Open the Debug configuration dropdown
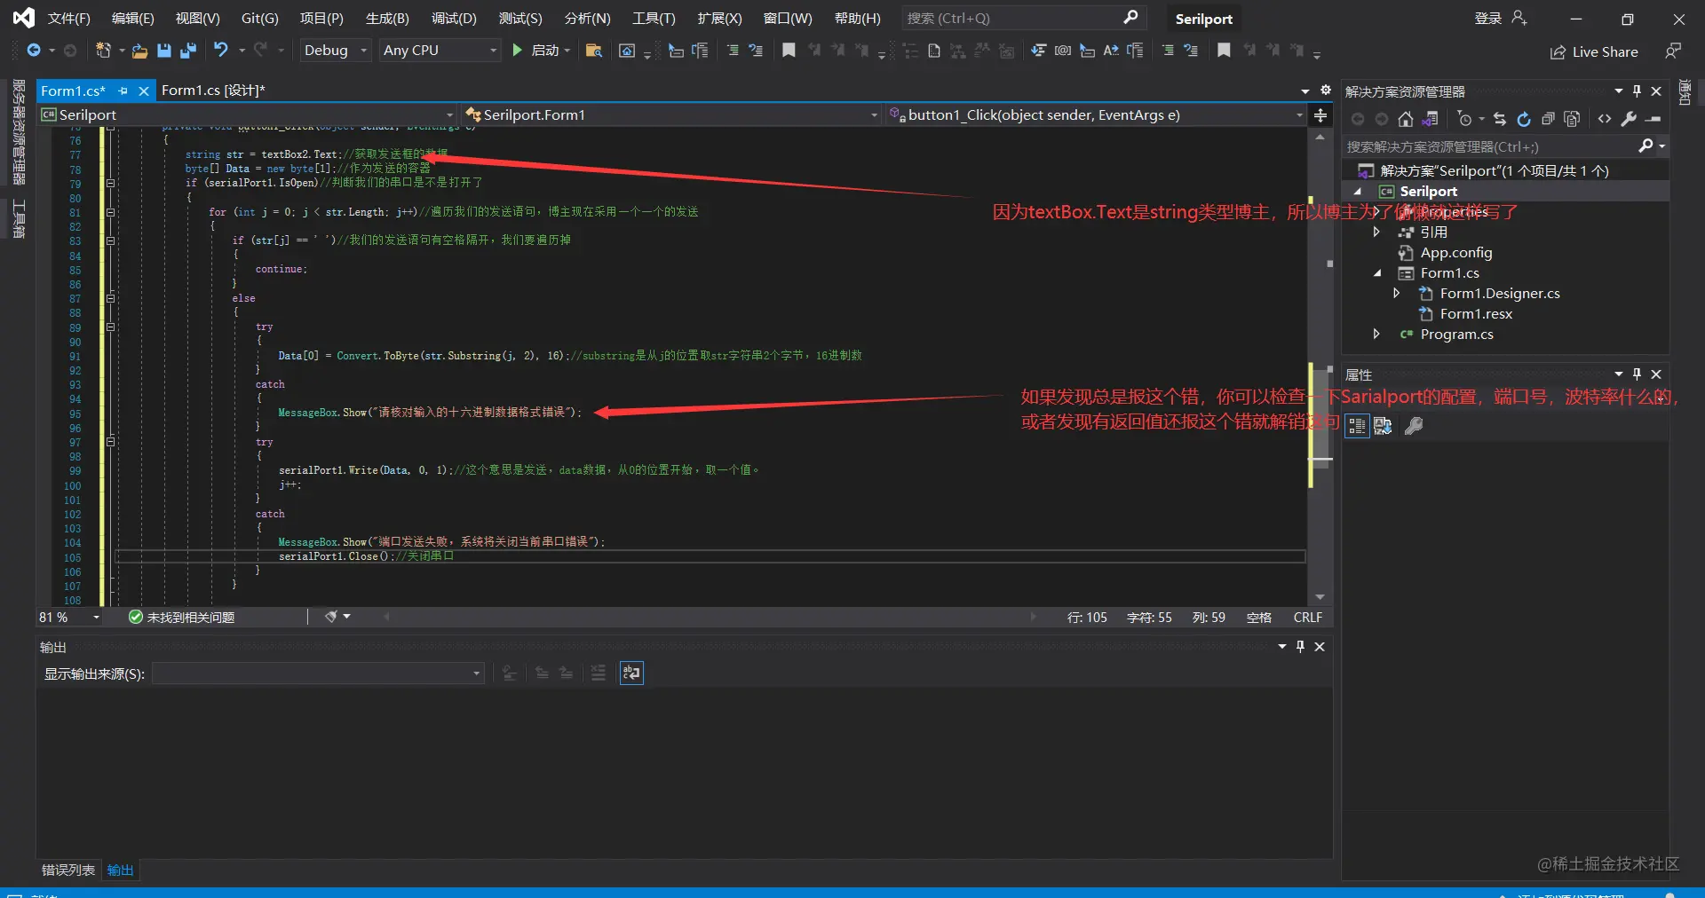Screen dimensions: 1705x898 click(x=336, y=51)
